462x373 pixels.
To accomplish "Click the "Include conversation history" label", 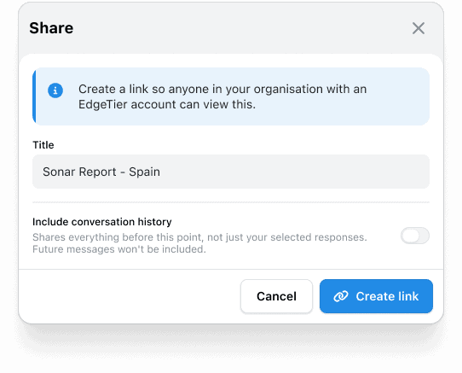I will coord(102,222).
